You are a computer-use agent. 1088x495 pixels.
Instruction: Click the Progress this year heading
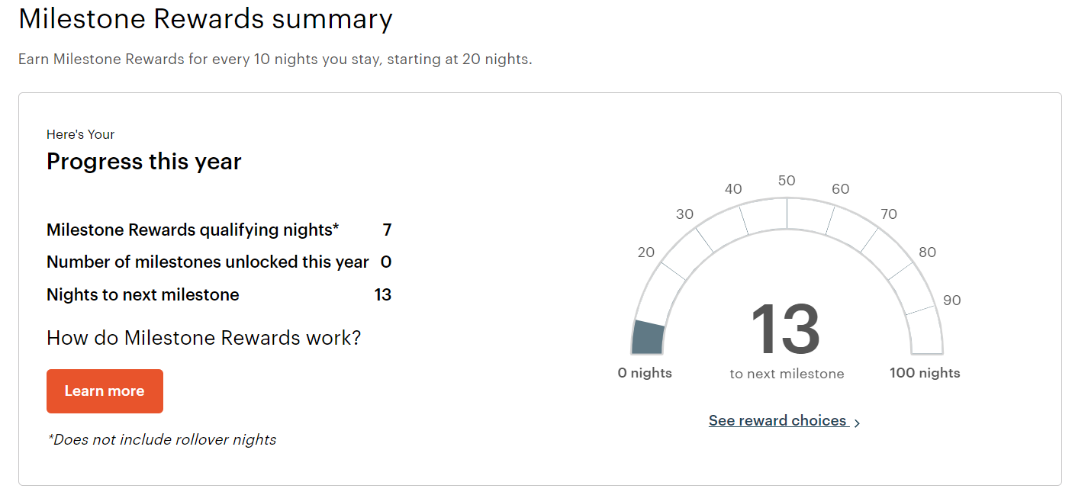[144, 162]
